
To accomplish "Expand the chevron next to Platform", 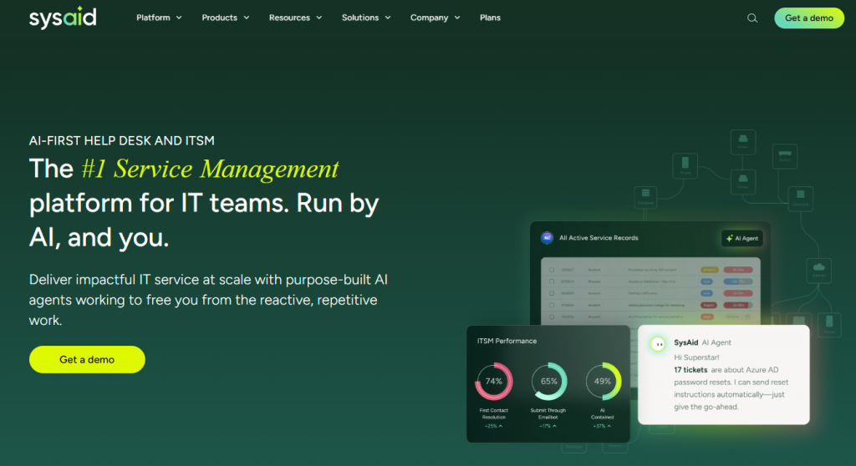I will pyautogui.click(x=179, y=18).
